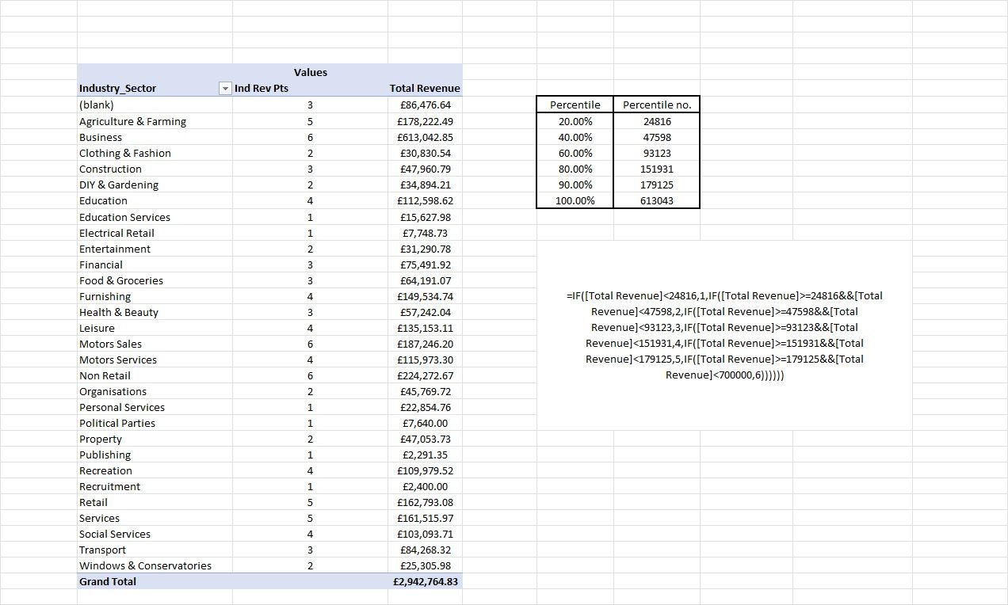Image resolution: width=1008 pixels, height=605 pixels.
Task: Select the Personal Services cell
Action: [x=155, y=407]
